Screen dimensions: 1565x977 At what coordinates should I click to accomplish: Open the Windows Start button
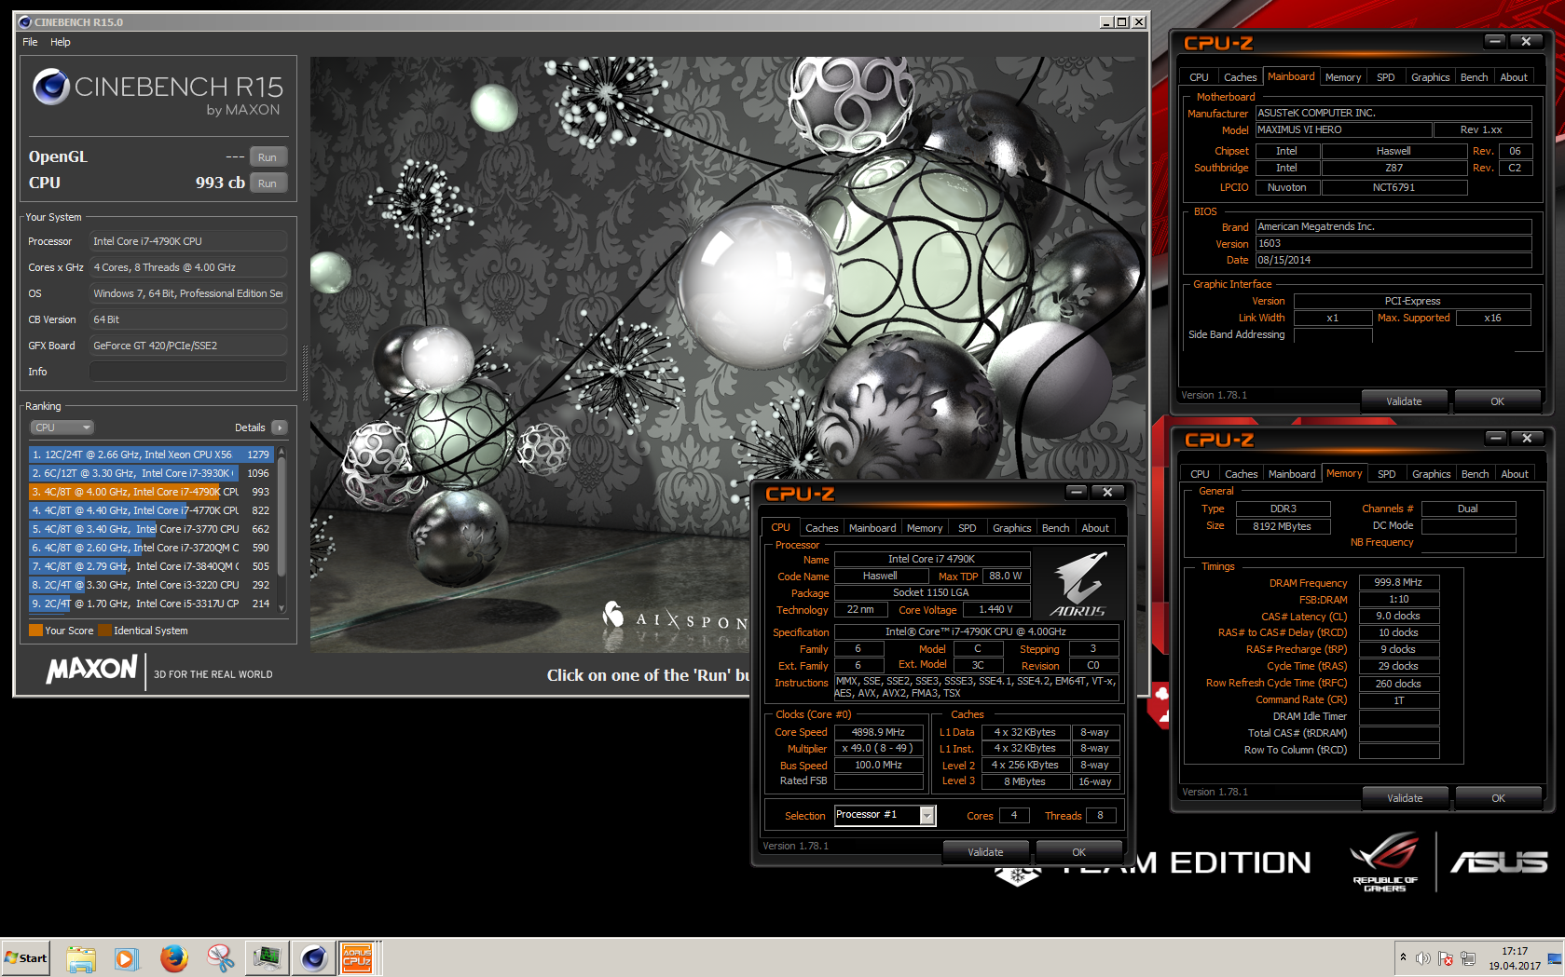pyautogui.click(x=26, y=957)
